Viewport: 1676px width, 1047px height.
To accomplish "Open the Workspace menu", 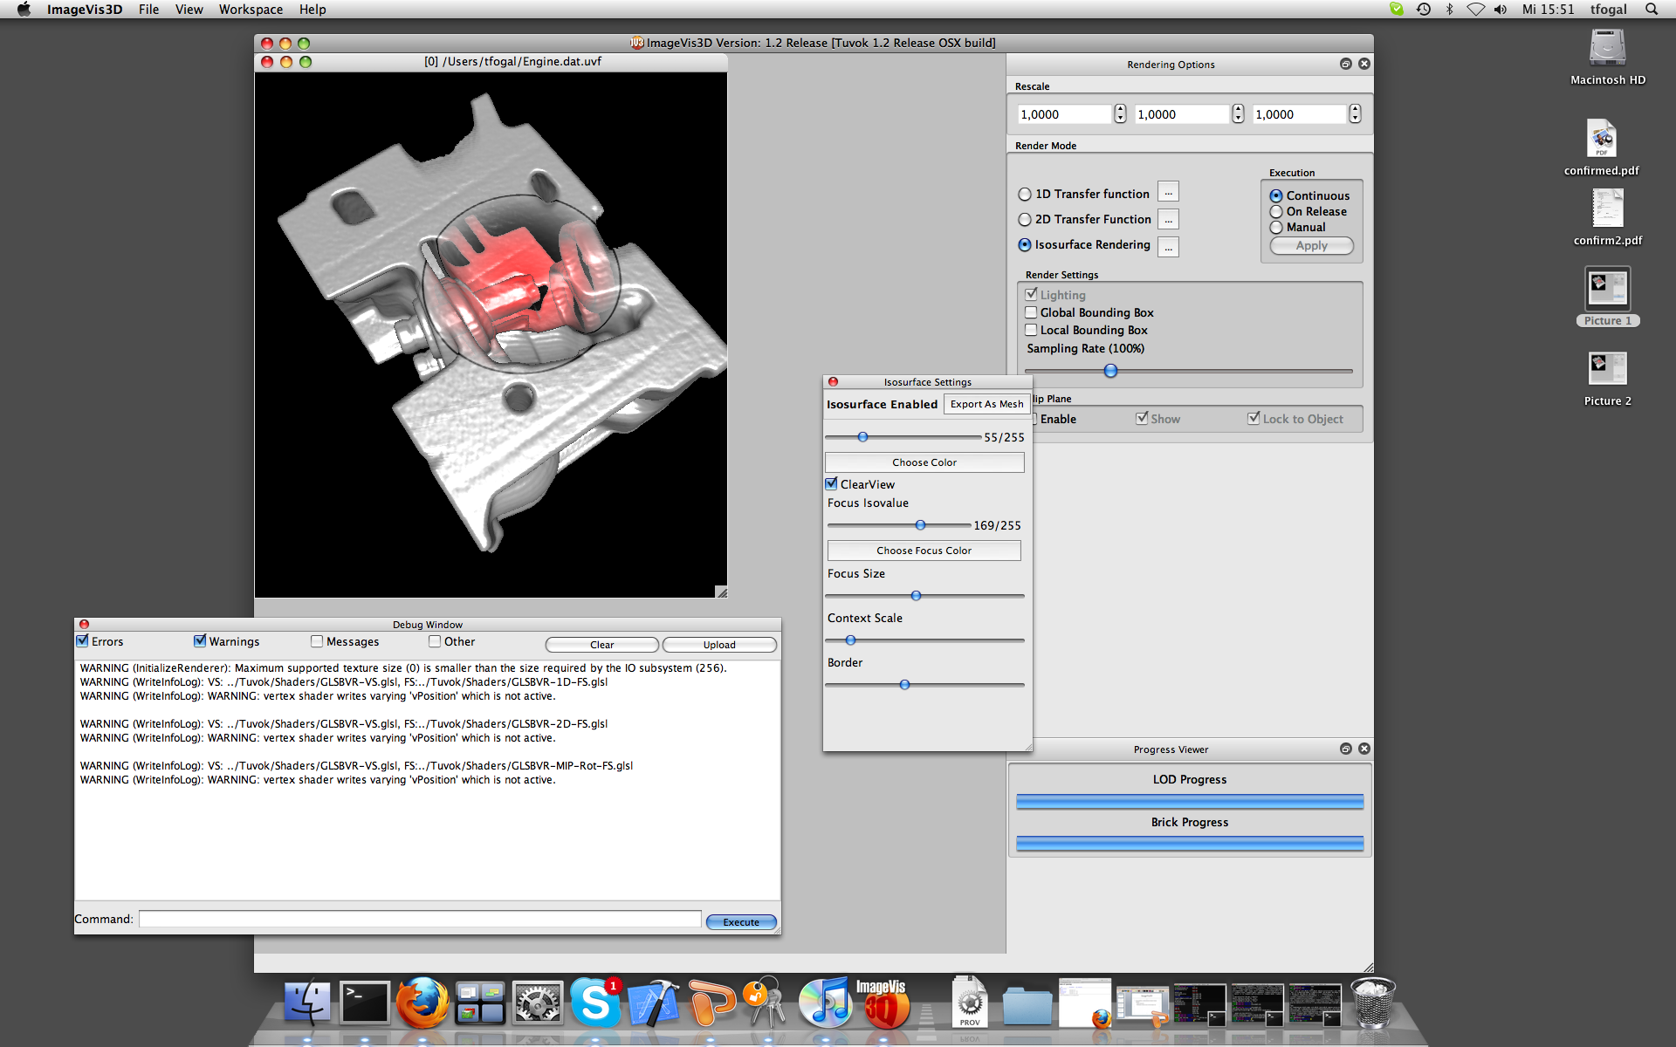I will tap(251, 10).
